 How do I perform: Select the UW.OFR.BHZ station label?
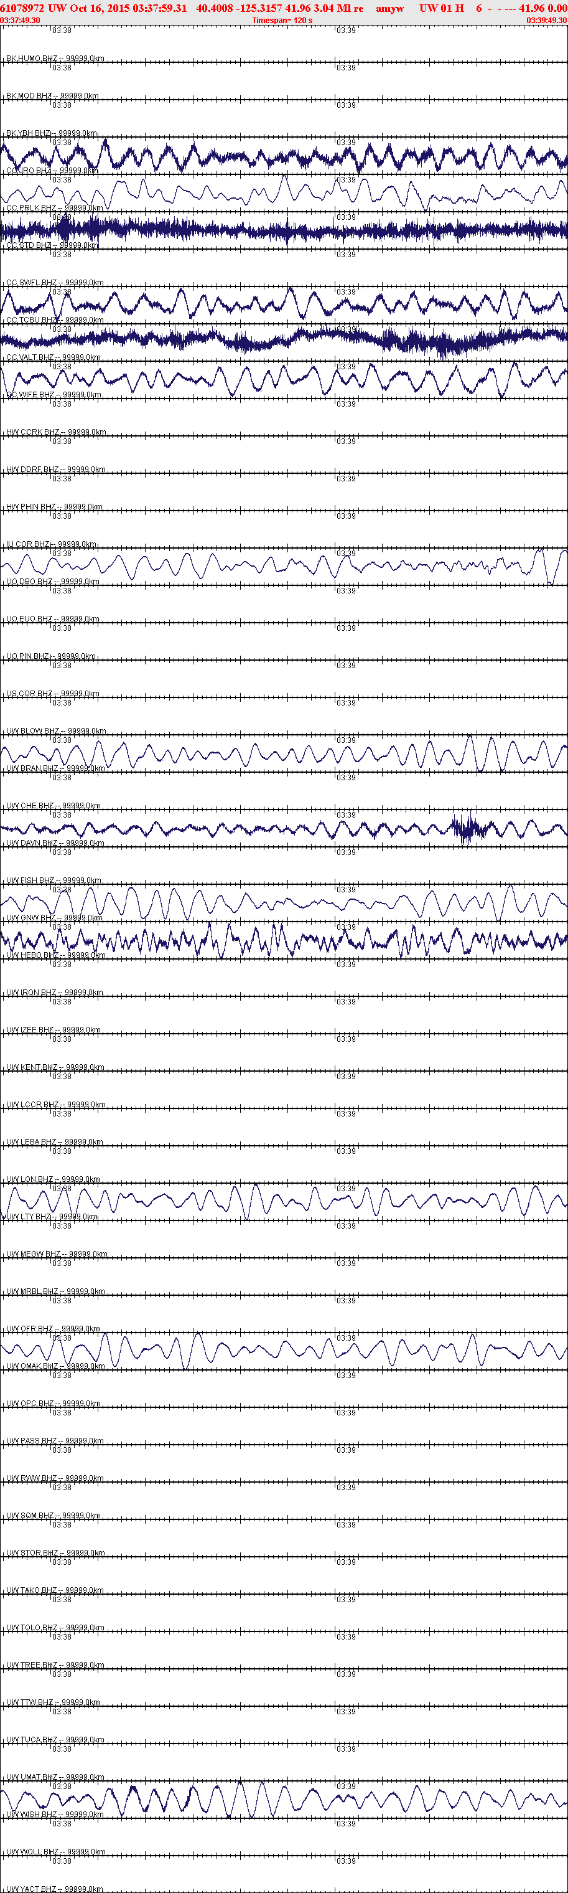coord(53,1329)
